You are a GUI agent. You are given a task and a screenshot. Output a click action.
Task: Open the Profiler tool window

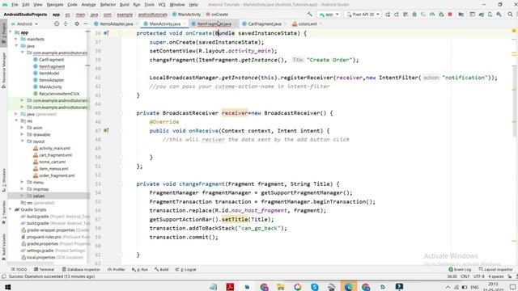pos(117,269)
